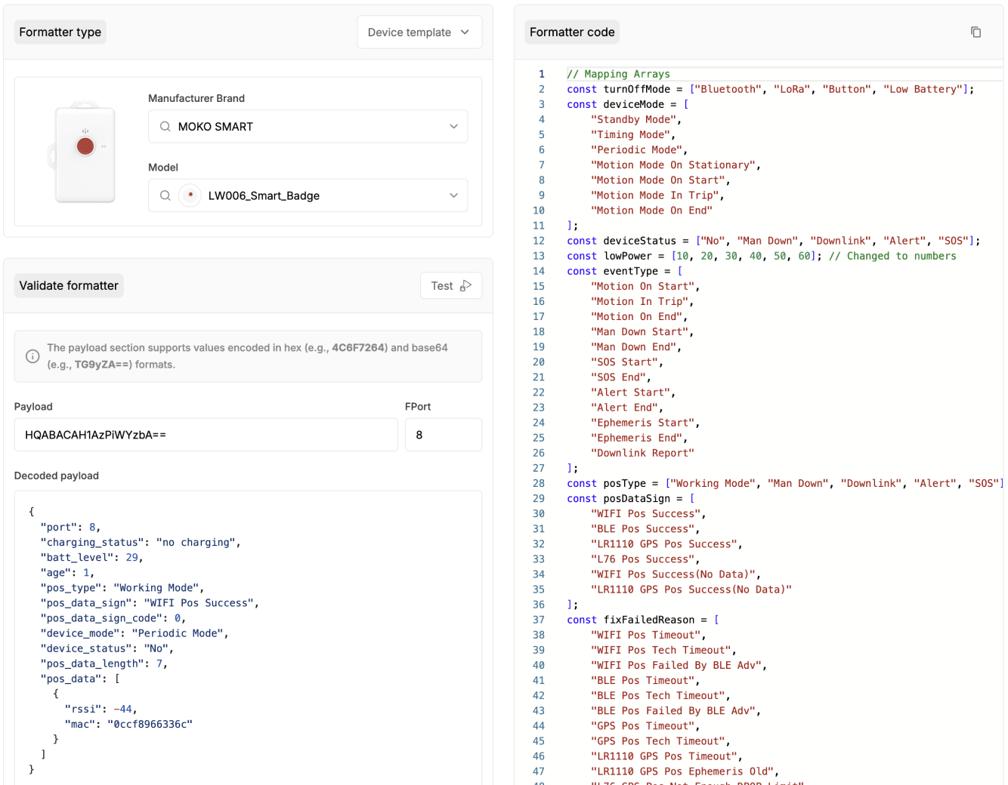Click the code line "const lowPower"
The width and height of the screenshot is (1008, 785).
coord(762,256)
